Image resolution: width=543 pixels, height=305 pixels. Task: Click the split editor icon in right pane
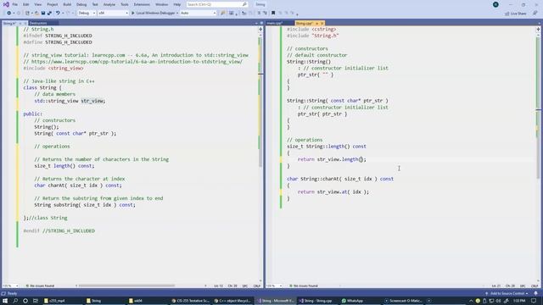538,30
